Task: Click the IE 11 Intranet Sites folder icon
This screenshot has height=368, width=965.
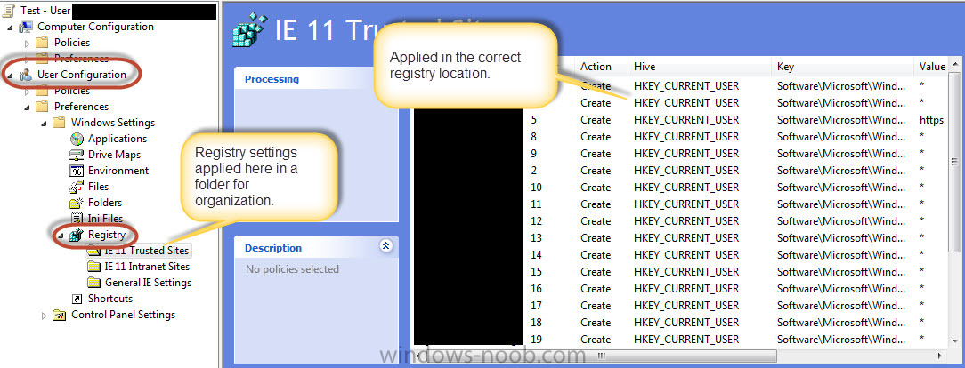Action: (93, 267)
